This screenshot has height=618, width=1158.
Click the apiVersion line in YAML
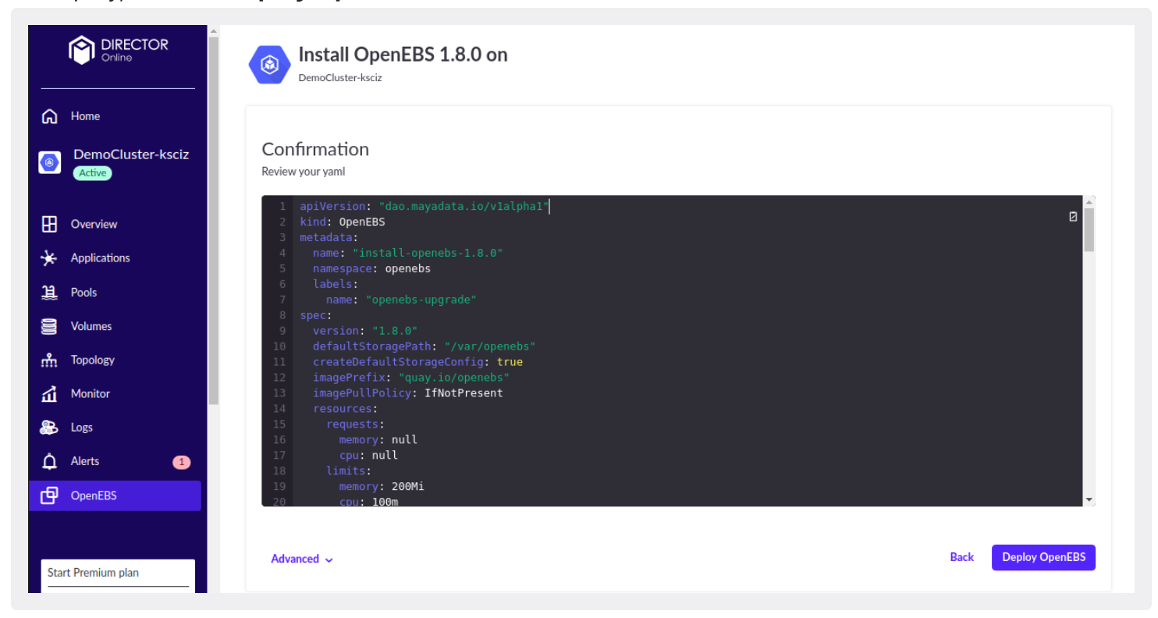click(425, 206)
